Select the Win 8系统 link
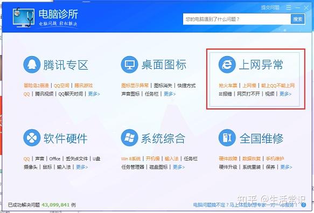This screenshot has width=314, height=213. coord(131,159)
